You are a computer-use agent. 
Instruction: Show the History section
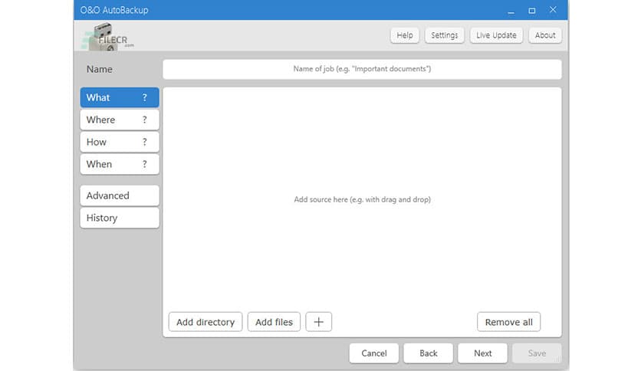point(120,218)
